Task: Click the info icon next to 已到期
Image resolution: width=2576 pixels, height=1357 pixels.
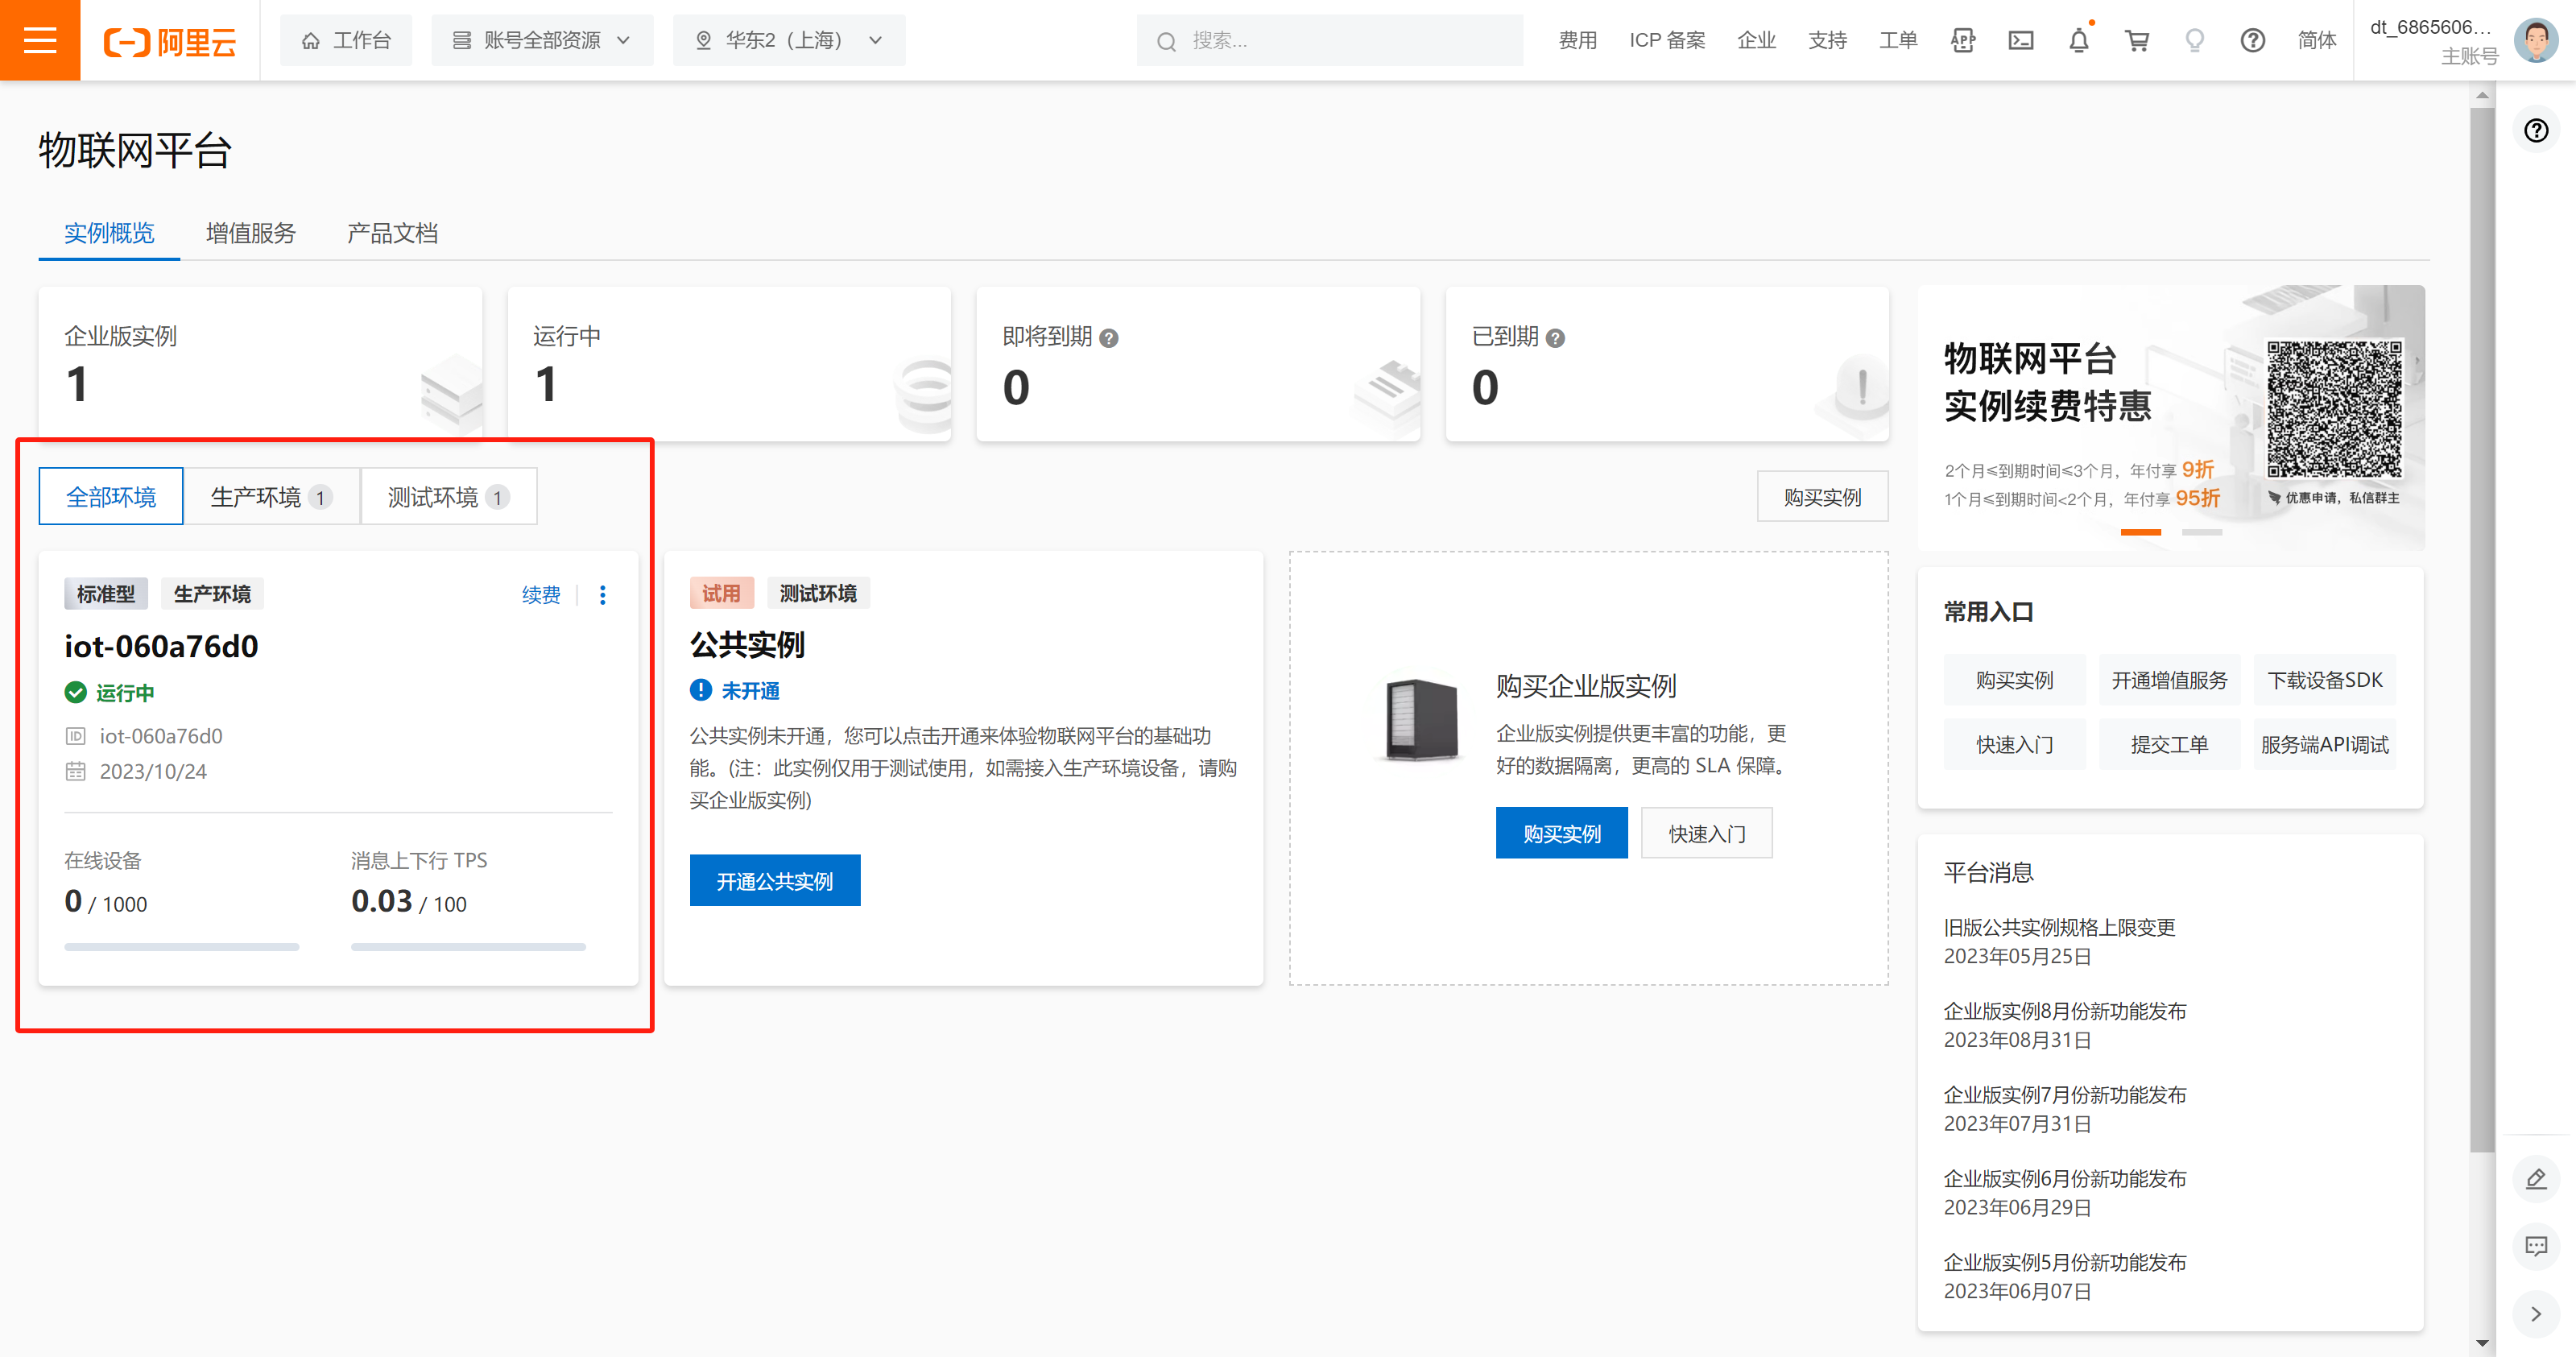Action: tap(1555, 338)
